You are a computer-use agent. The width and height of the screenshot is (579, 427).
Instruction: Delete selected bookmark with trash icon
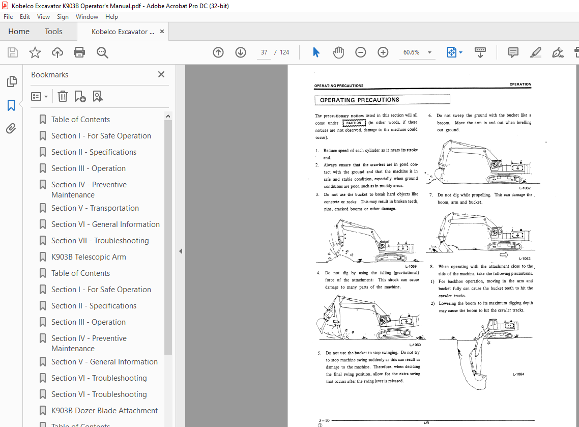point(63,96)
